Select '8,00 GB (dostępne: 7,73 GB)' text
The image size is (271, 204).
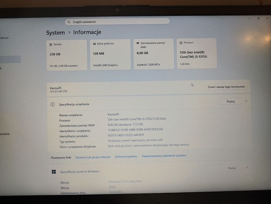pos(125,124)
